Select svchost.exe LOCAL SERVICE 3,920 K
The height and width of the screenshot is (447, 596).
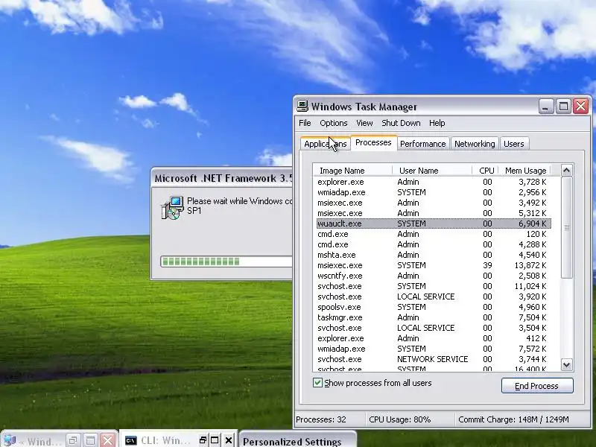(434, 297)
